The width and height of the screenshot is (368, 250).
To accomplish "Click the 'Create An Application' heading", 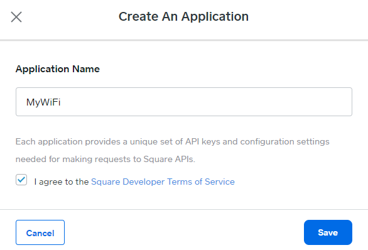I will (183, 17).
